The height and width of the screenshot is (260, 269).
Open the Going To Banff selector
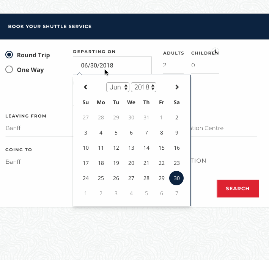pyautogui.click(x=38, y=162)
